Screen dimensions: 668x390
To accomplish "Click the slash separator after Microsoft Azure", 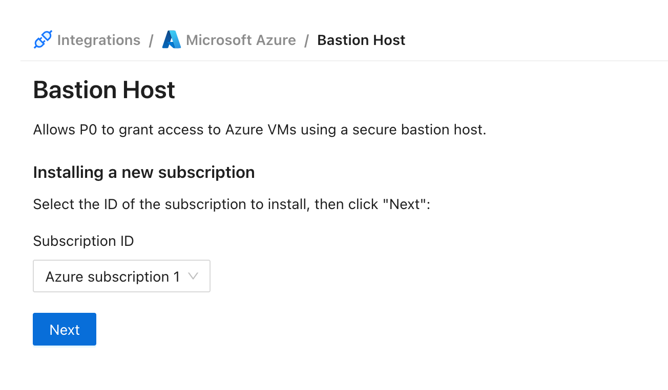I will coord(306,40).
